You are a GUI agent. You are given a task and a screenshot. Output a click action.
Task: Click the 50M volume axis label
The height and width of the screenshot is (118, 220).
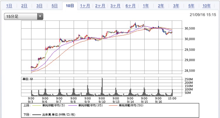tap(188, 93)
